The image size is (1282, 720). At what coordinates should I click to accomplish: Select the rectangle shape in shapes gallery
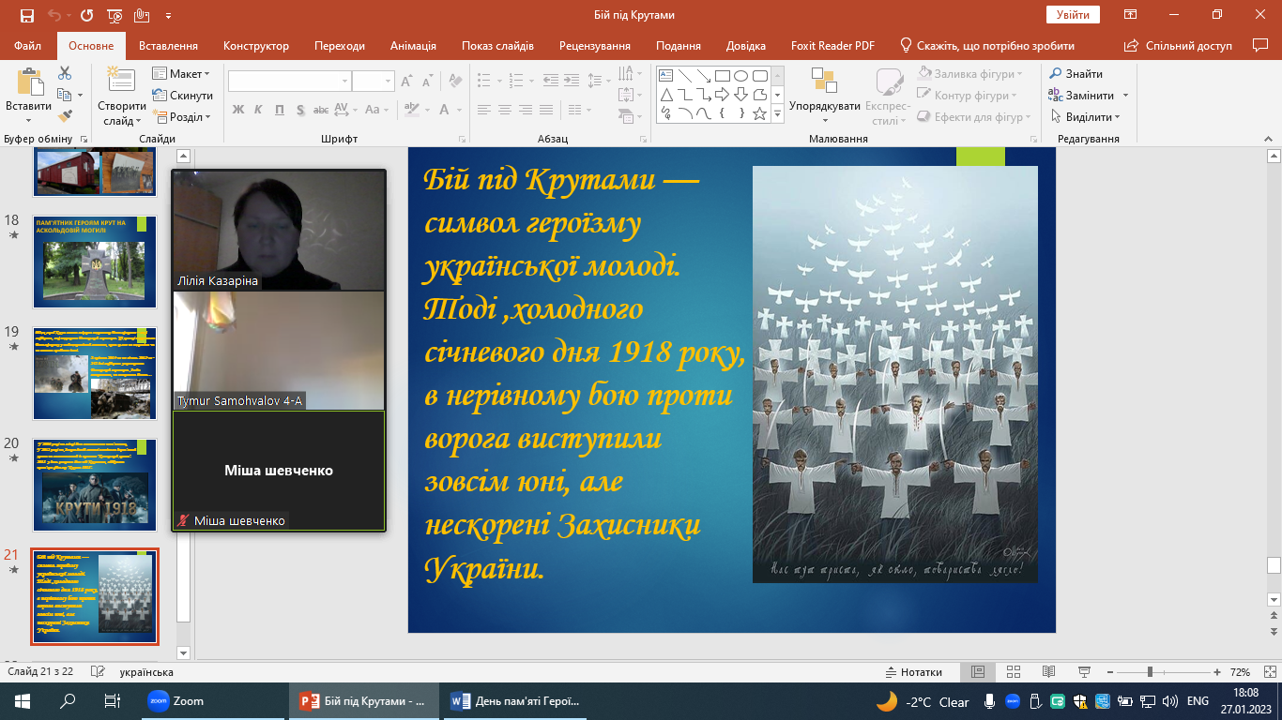(723, 76)
